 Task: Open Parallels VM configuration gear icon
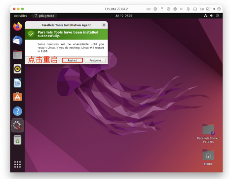click(219, 9)
